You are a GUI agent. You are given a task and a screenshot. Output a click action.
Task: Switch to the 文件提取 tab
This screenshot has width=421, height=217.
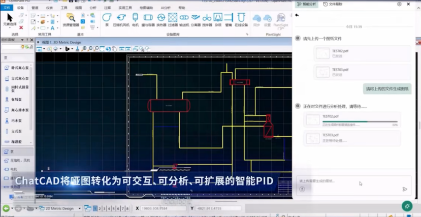[333, 4]
